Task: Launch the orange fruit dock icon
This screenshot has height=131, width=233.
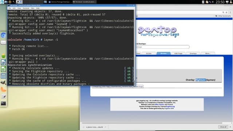Action: (x=3, y=90)
